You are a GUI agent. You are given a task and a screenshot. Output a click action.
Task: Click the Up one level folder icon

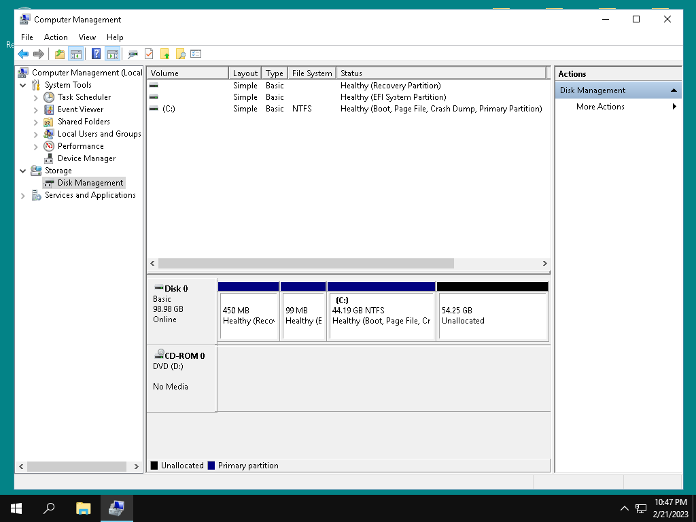(x=60, y=54)
